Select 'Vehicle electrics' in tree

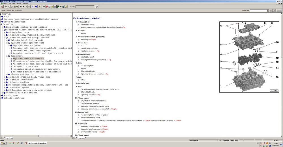pyautogui.click(x=14, y=98)
